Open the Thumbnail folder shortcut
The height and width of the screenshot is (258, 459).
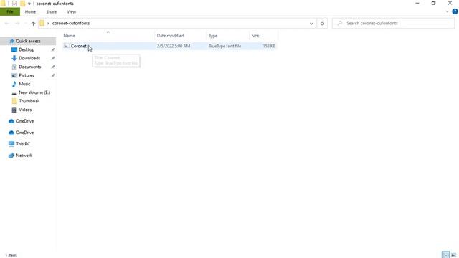point(29,101)
